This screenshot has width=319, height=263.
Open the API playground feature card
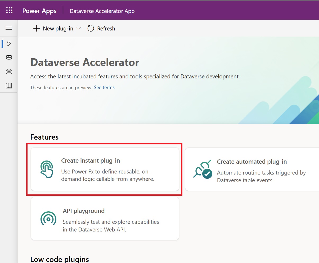(x=105, y=219)
